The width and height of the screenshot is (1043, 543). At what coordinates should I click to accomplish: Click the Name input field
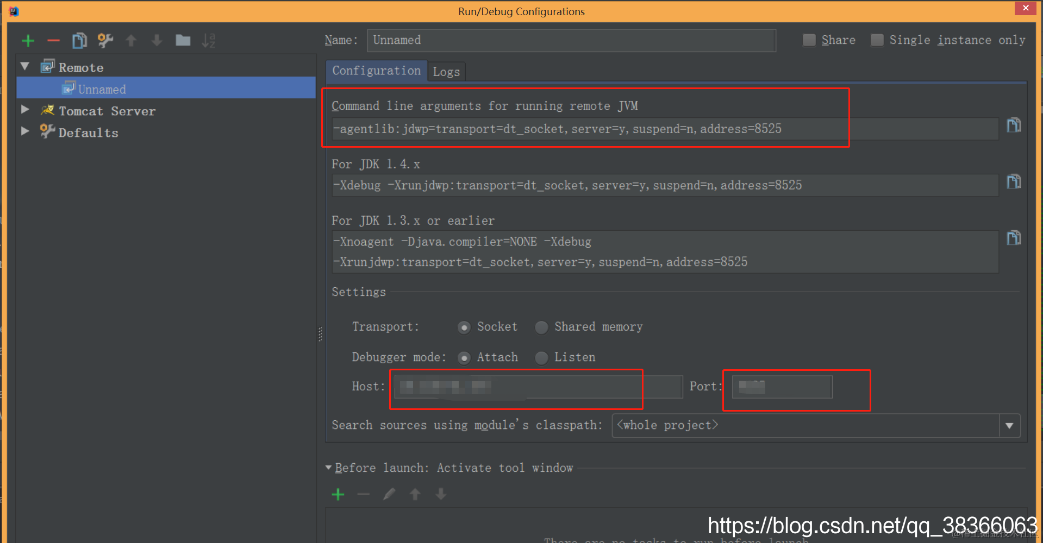click(x=571, y=40)
